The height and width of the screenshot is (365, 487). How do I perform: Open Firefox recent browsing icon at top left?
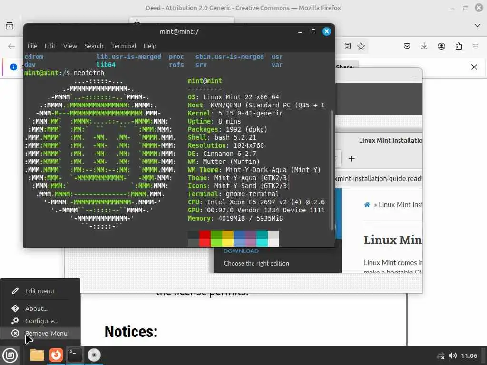click(x=10, y=26)
